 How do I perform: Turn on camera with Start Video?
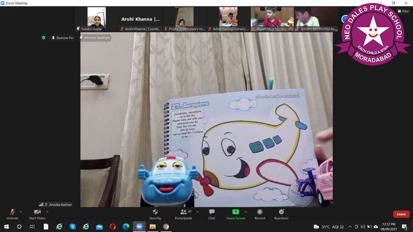37,214
